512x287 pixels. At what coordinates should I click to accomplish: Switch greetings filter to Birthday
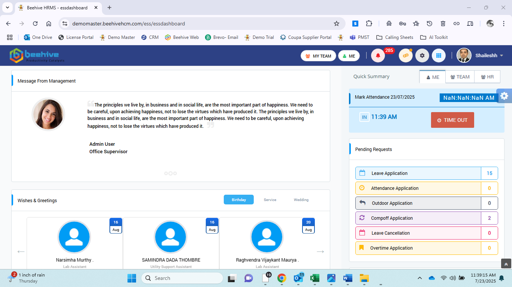[x=238, y=200]
